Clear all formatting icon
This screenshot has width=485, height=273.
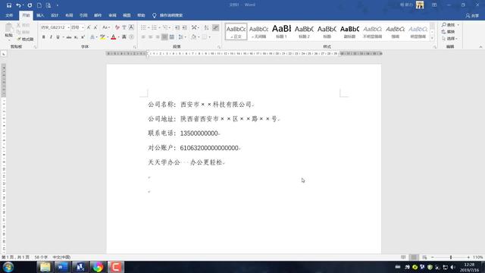click(x=117, y=27)
